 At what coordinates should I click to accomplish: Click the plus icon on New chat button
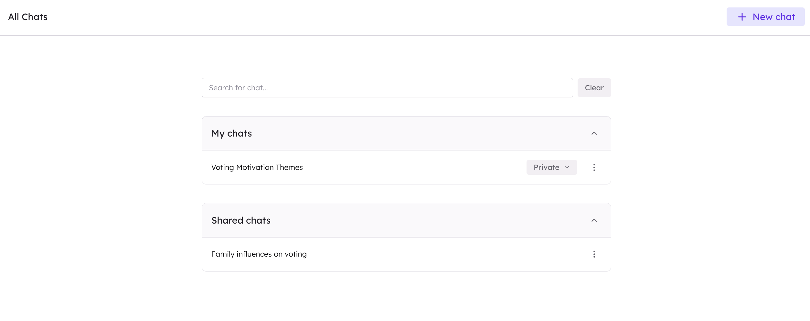(742, 17)
